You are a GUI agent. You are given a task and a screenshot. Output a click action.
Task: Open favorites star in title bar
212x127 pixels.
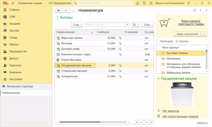point(151,3)
